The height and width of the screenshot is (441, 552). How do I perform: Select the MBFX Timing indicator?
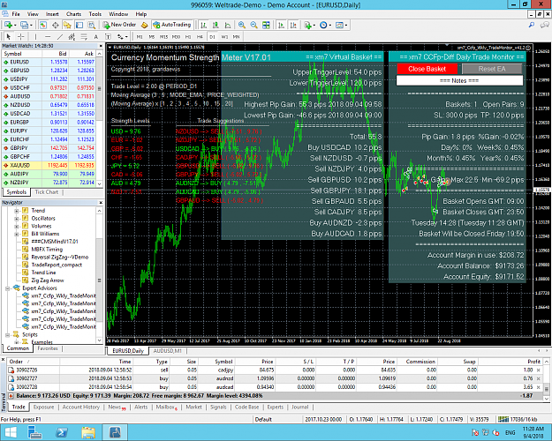pos(47,250)
